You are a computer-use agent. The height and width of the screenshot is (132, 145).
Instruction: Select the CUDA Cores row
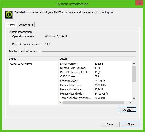pyautogui.click(x=95, y=76)
